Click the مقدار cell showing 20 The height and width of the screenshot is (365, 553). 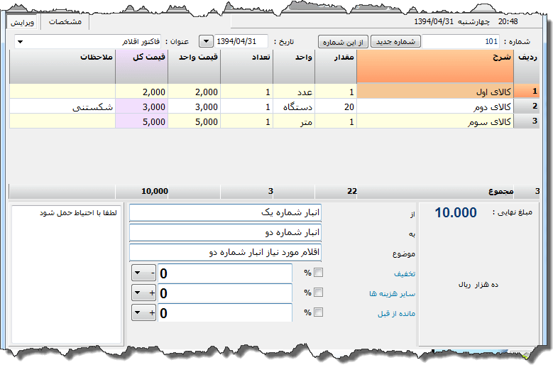[335, 106]
